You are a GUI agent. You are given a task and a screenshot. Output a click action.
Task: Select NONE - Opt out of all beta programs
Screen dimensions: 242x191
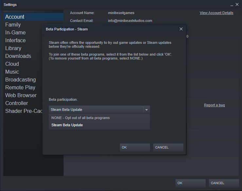coord(81,118)
